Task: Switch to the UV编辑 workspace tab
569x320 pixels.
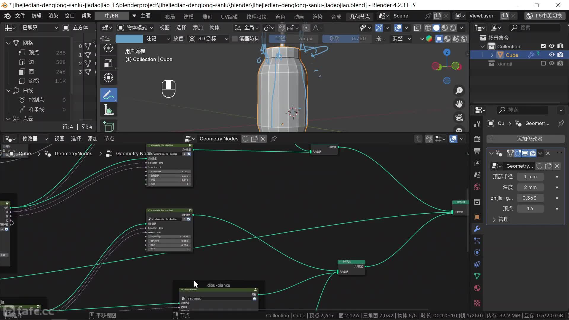Action: pyautogui.click(x=229, y=17)
